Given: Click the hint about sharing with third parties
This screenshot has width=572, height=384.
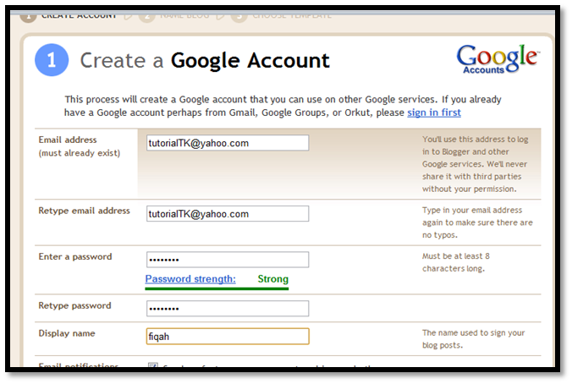Looking at the screenshot, I should click(x=476, y=164).
